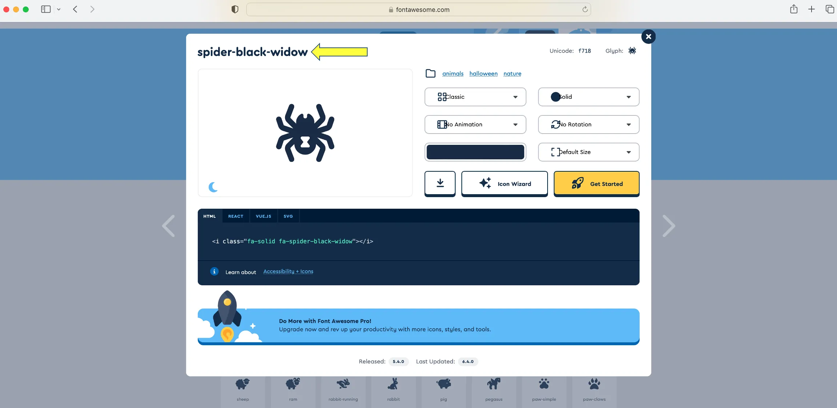Open the Safari privacy shield report
This screenshot has height=408, width=837.
[x=235, y=9]
